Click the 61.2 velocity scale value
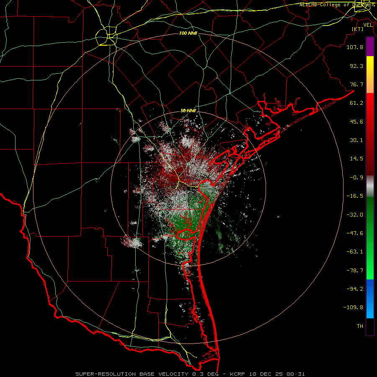This screenshot has width=377, height=377. click(356, 103)
